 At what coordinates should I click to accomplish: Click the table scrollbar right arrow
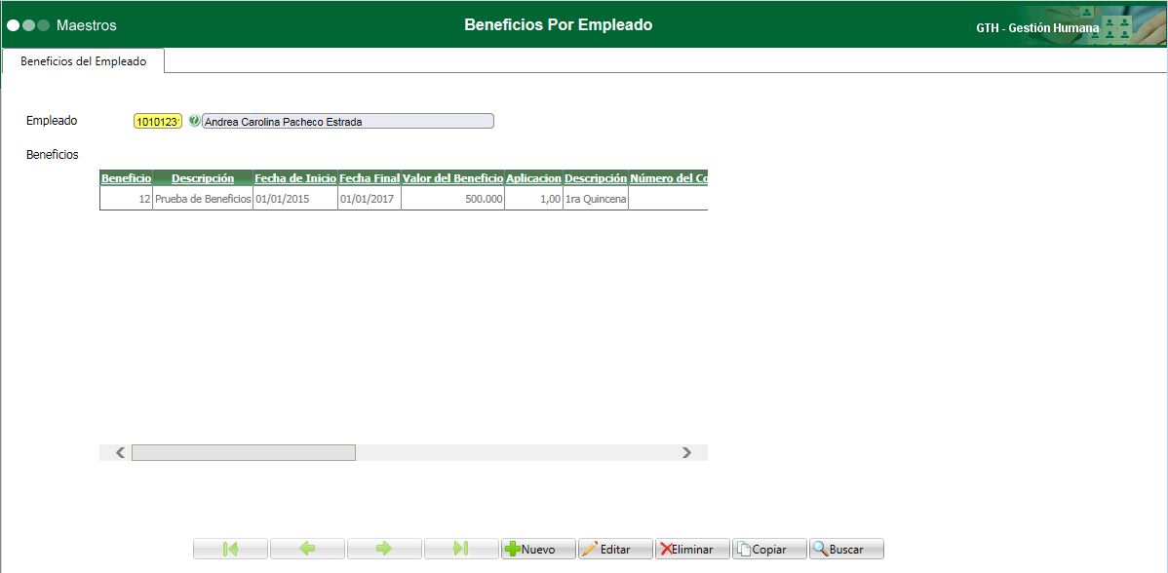pyautogui.click(x=686, y=452)
